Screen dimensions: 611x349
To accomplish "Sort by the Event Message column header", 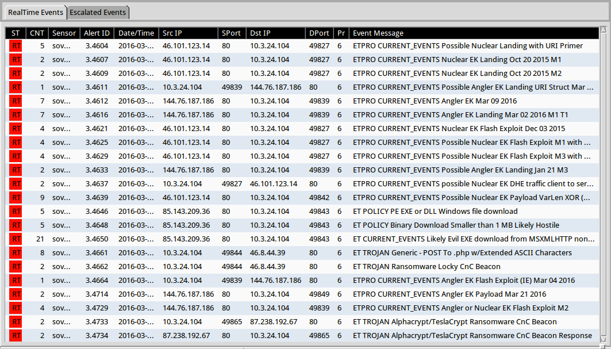I will click(378, 33).
